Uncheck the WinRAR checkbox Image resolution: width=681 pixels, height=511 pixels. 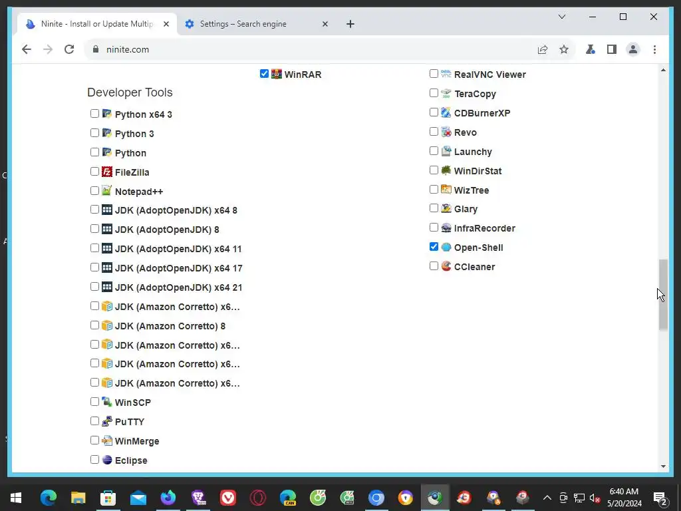[264, 73]
